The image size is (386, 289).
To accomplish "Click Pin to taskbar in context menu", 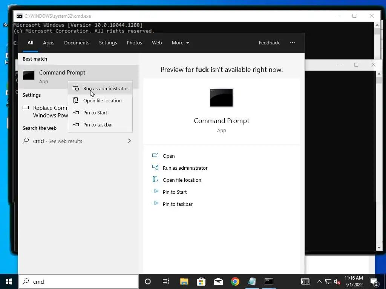I will (x=100, y=125).
